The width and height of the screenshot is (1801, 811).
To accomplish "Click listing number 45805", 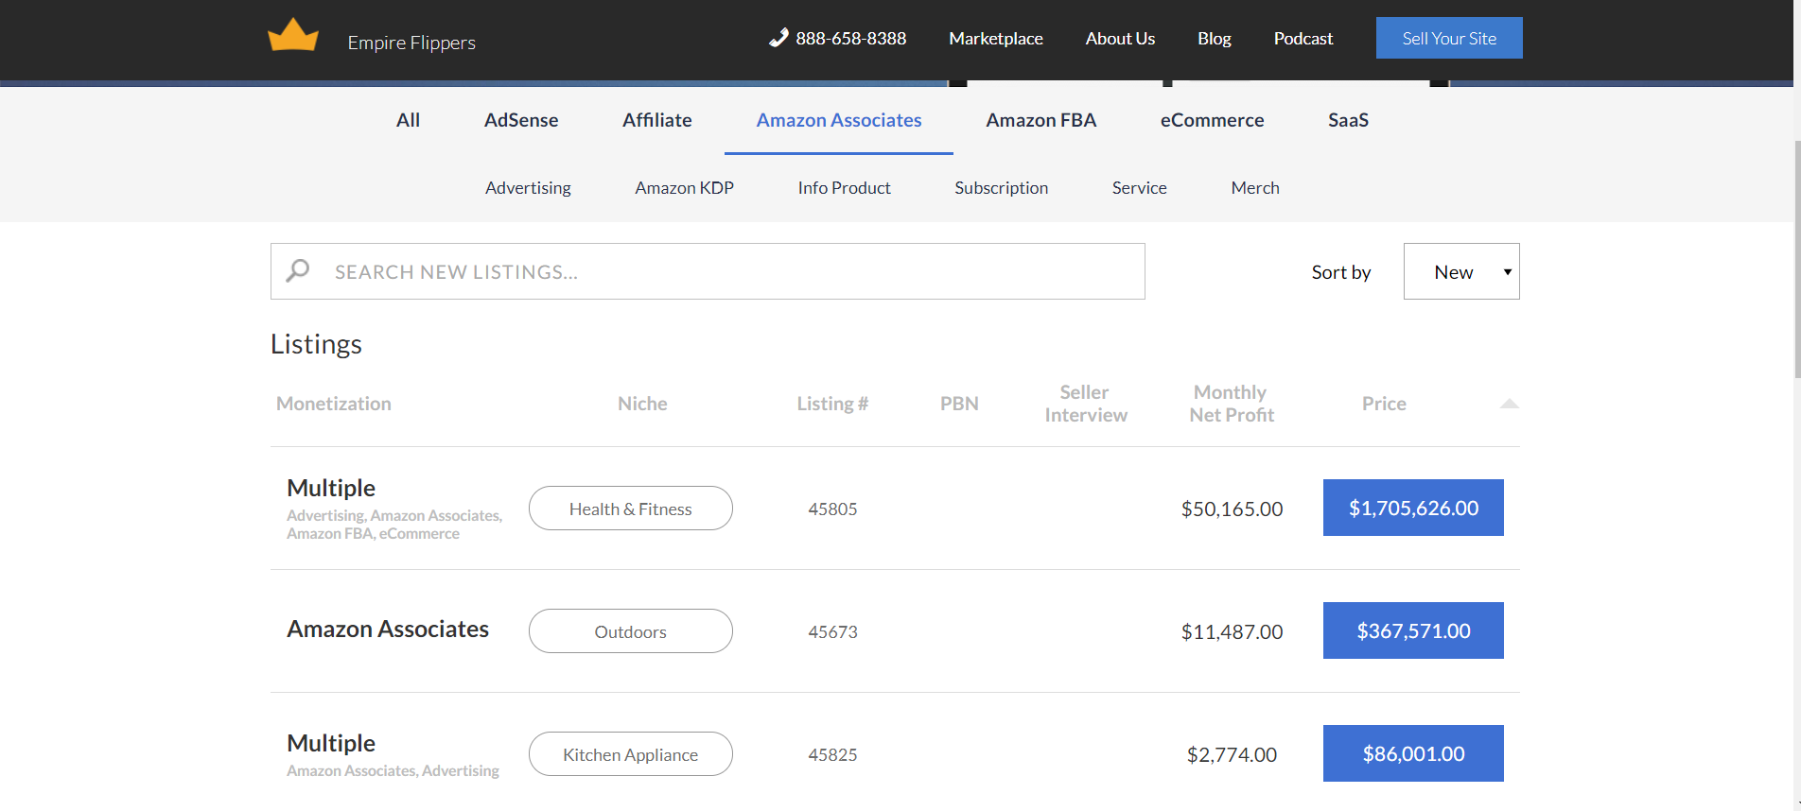I will (x=832, y=509).
